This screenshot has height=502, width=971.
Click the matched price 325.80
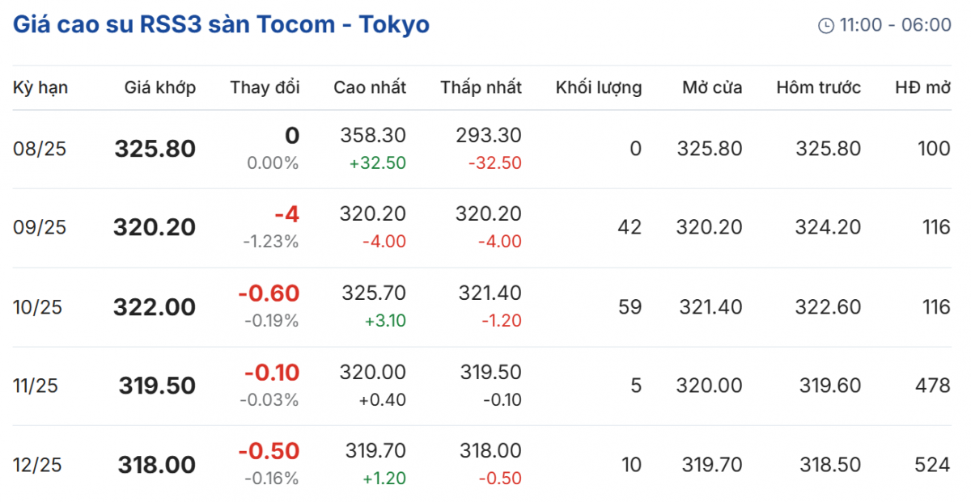tap(155, 149)
